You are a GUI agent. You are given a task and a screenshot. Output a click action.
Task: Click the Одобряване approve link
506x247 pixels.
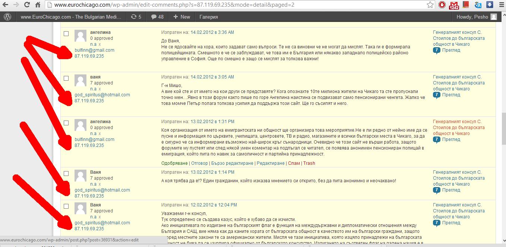(x=175, y=163)
